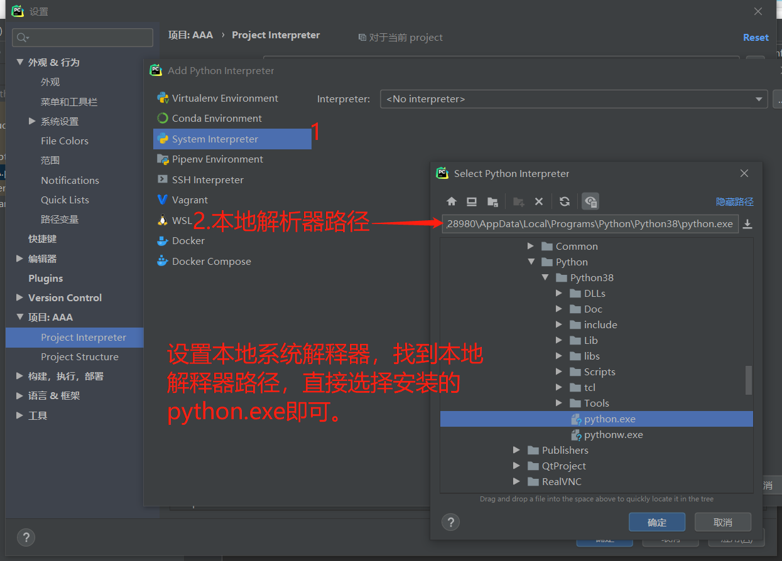782x561 pixels.
Task: Click the Home directory icon in file chooser
Action: coord(451,201)
